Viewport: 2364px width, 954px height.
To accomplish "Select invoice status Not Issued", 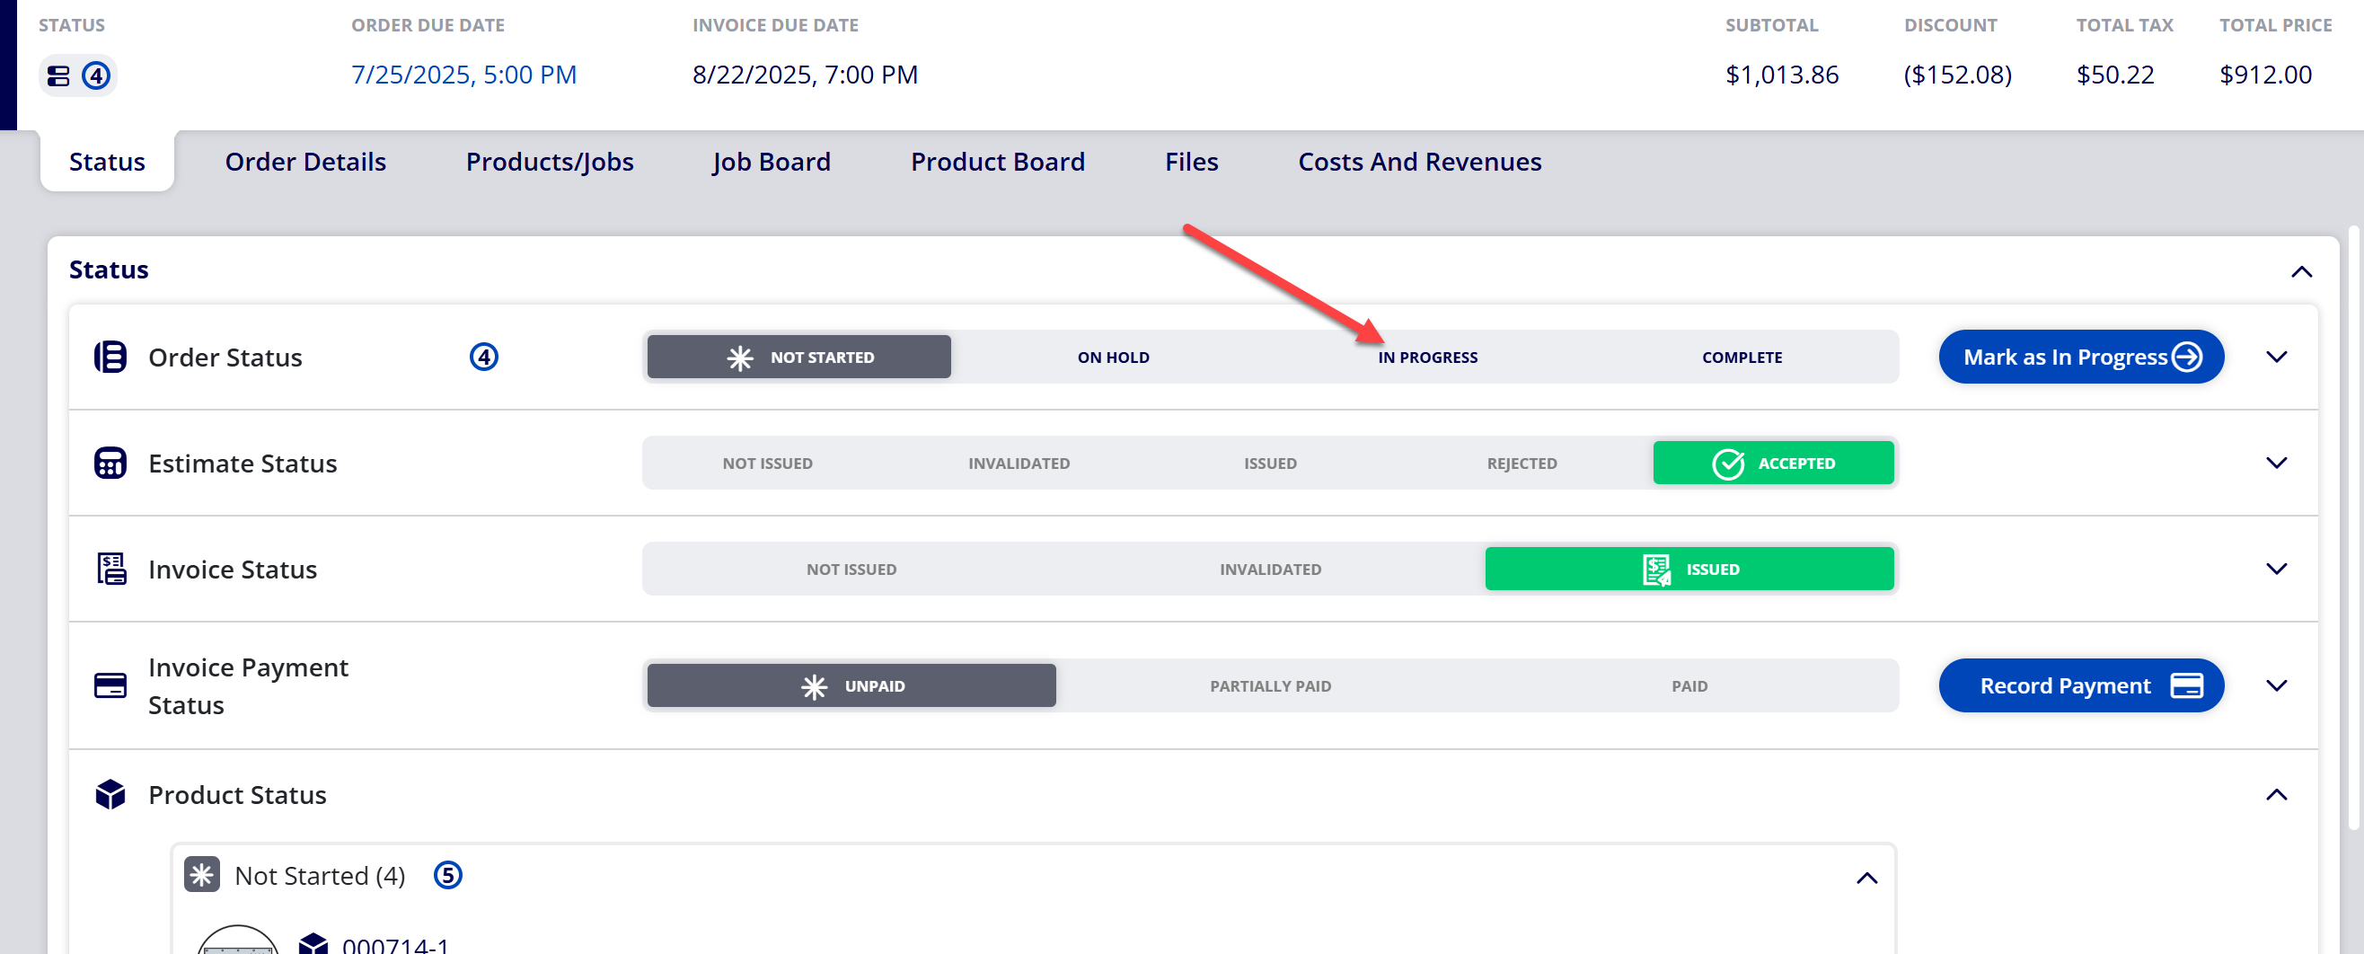I will pyautogui.click(x=851, y=569).
